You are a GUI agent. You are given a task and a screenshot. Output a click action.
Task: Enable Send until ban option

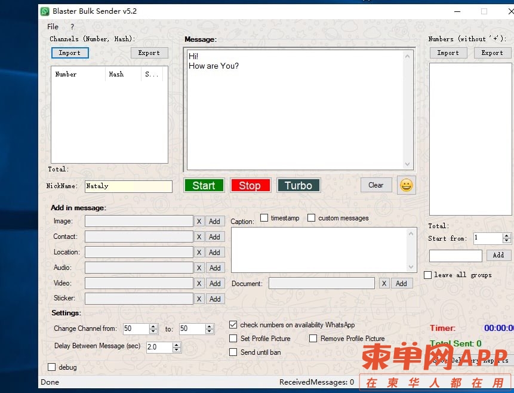pos(233,352)
